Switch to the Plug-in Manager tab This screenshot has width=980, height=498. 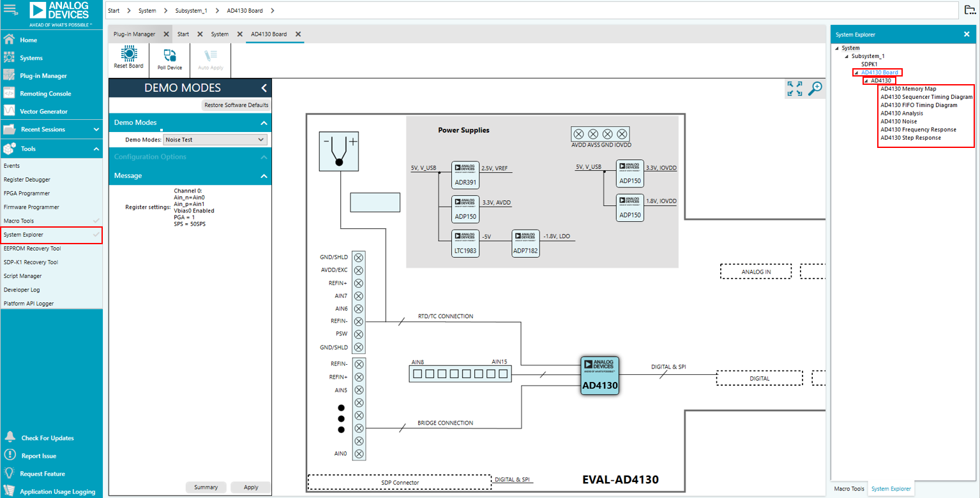[134, 34]
